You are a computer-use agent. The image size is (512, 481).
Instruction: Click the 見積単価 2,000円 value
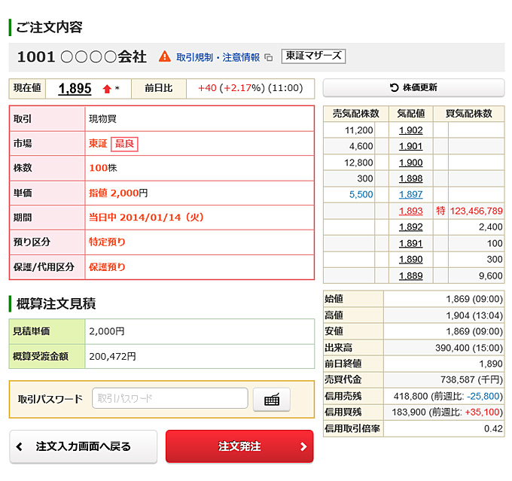coord(107,331)
